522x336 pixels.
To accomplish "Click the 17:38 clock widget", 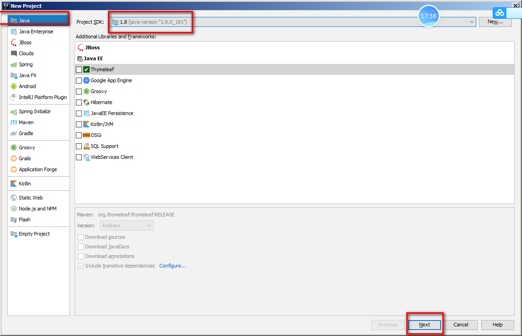I will [429, 16].
